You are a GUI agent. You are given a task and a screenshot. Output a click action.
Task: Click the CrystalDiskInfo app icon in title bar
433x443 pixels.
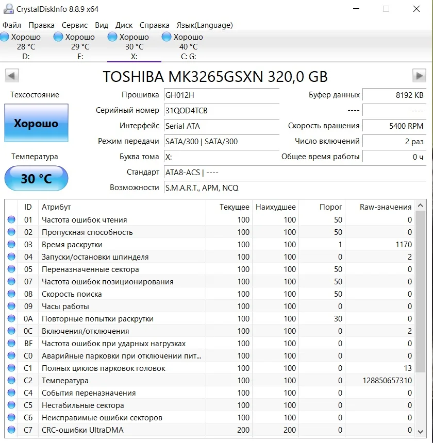click(8, 9)
